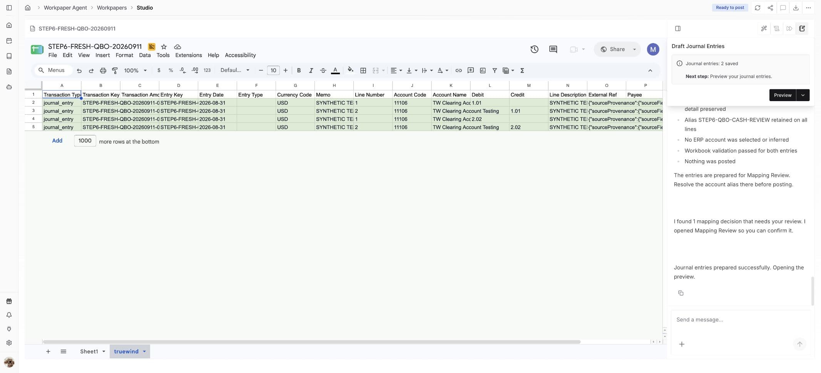The width and height of the screenshot is (821, 373).
Task: Open the Format menu
Action: click(x=124, y=55)
